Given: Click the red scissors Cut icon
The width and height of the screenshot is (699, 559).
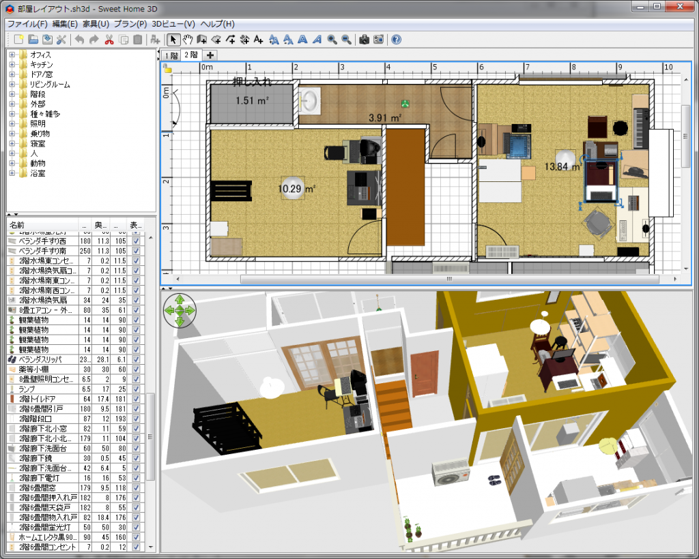Looking at the screenshot, I should 109,40.
